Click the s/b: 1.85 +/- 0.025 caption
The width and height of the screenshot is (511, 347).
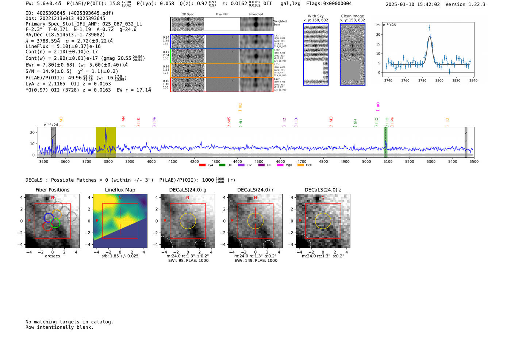120,256
